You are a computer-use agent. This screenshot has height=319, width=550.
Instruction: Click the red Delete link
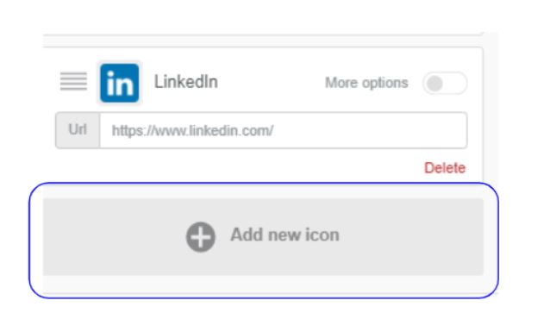[445, 168]
